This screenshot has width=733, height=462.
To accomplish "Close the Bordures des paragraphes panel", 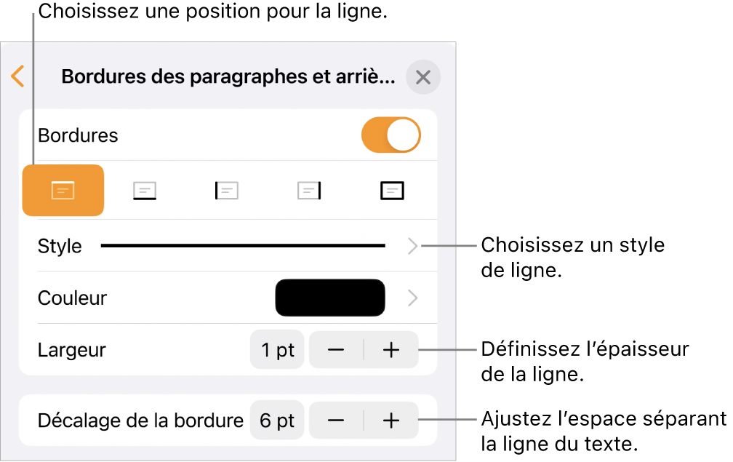I will point(423,78).
